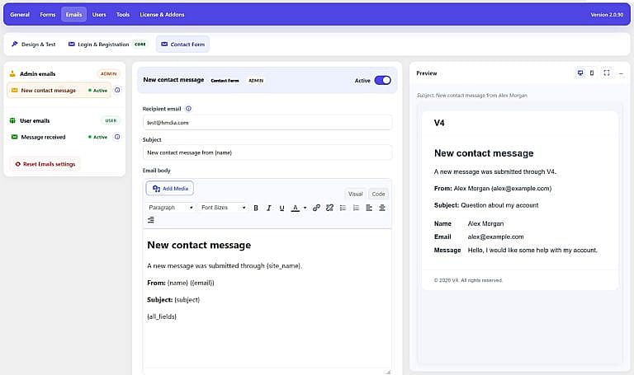Open the General tab
634x375 pixels.
(20, 15)
